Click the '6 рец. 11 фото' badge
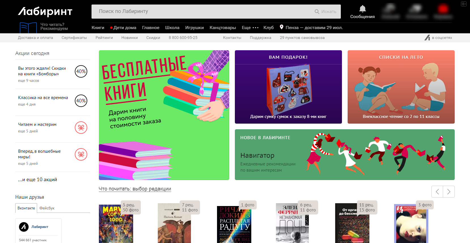 click(308, 207)
